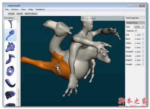Select the highlighted arm-with-hand part thumbnail
The height and width of the screenshot is (109, 150).
(10, 35)
